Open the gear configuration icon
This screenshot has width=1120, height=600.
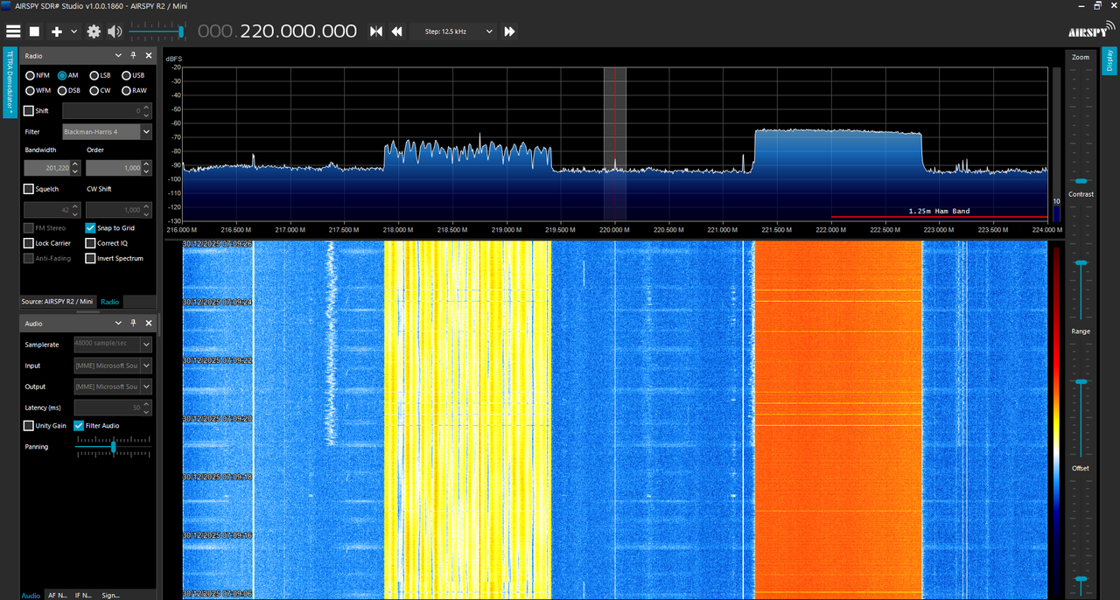coord(94,31)
